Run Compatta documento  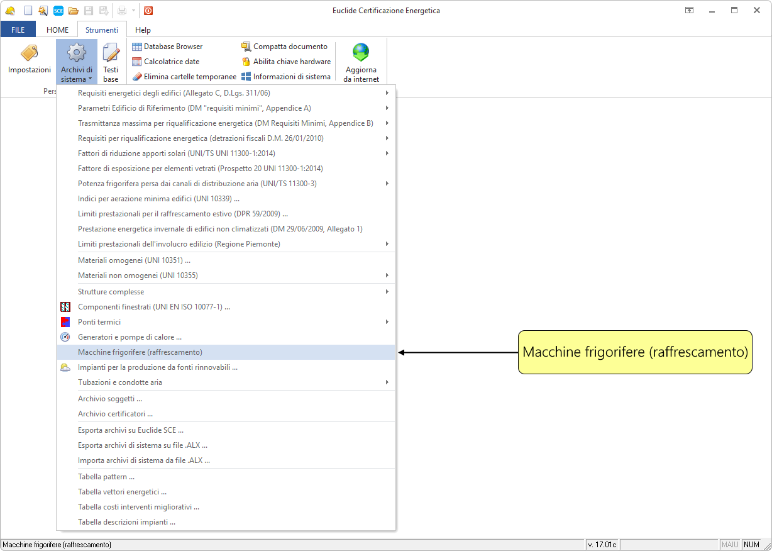point(284,47)
